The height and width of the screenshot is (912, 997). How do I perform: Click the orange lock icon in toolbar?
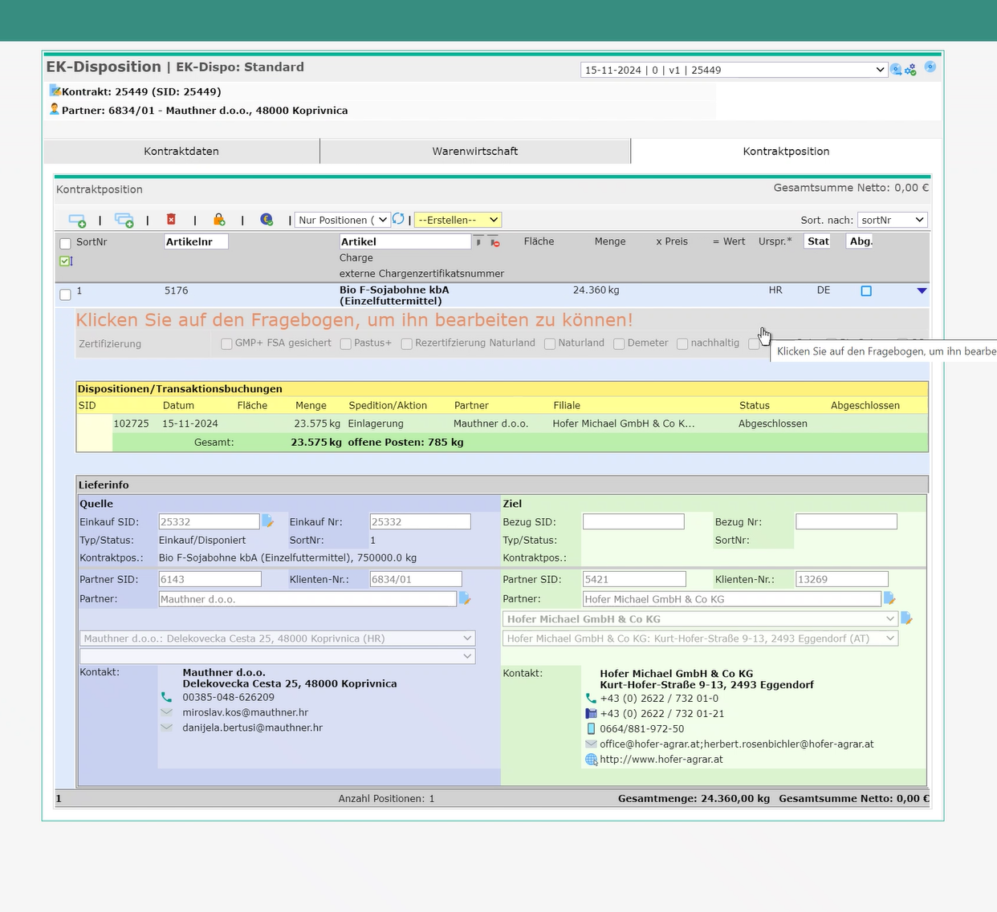coord(218,220)
